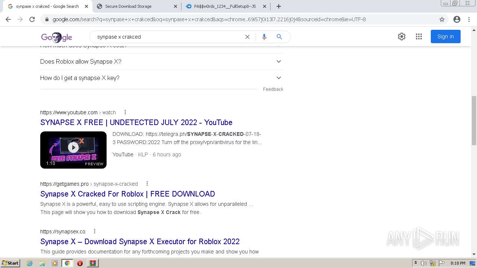Focus the Google search input field
The width and height of the screenshot is (477, 268).
[x=168, y=37]
